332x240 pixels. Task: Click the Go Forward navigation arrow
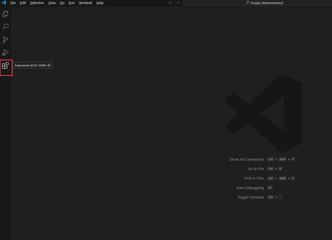(178, 3)
